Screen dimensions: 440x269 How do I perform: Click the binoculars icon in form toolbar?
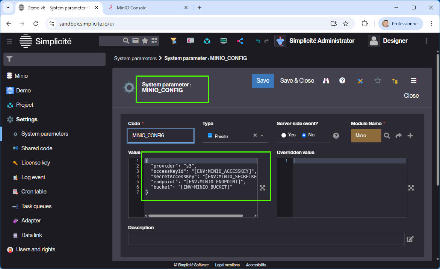(x=326, y=81)
